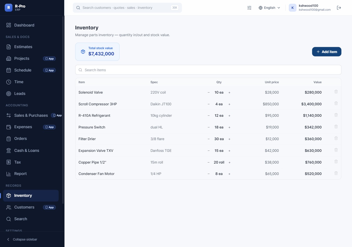Open Search in the sidebar
The image size is (352, 247).
pyautogui.click(x=31, y=219)
